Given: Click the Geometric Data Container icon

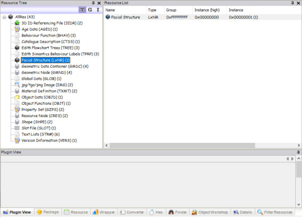Looking at the screenshot, I should tap(17, 66).
